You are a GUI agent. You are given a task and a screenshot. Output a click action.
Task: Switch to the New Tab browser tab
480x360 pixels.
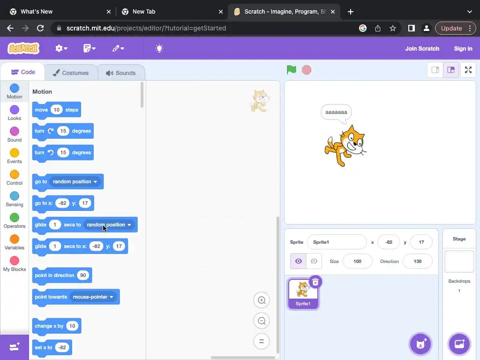(x=172, y=12)
